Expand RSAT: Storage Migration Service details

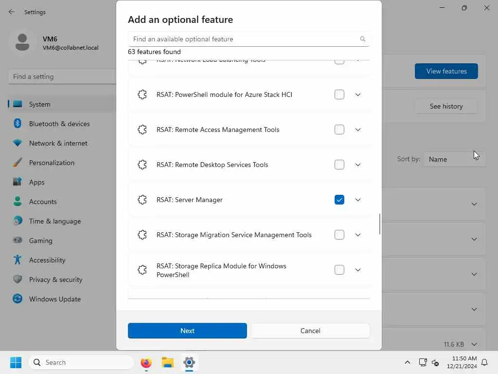(x=358, y=235)
